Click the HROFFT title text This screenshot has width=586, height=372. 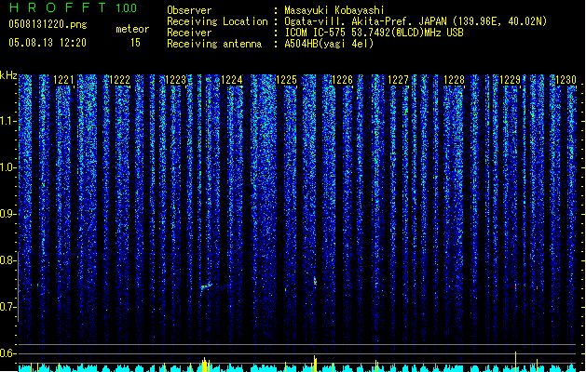click(58, 7)
